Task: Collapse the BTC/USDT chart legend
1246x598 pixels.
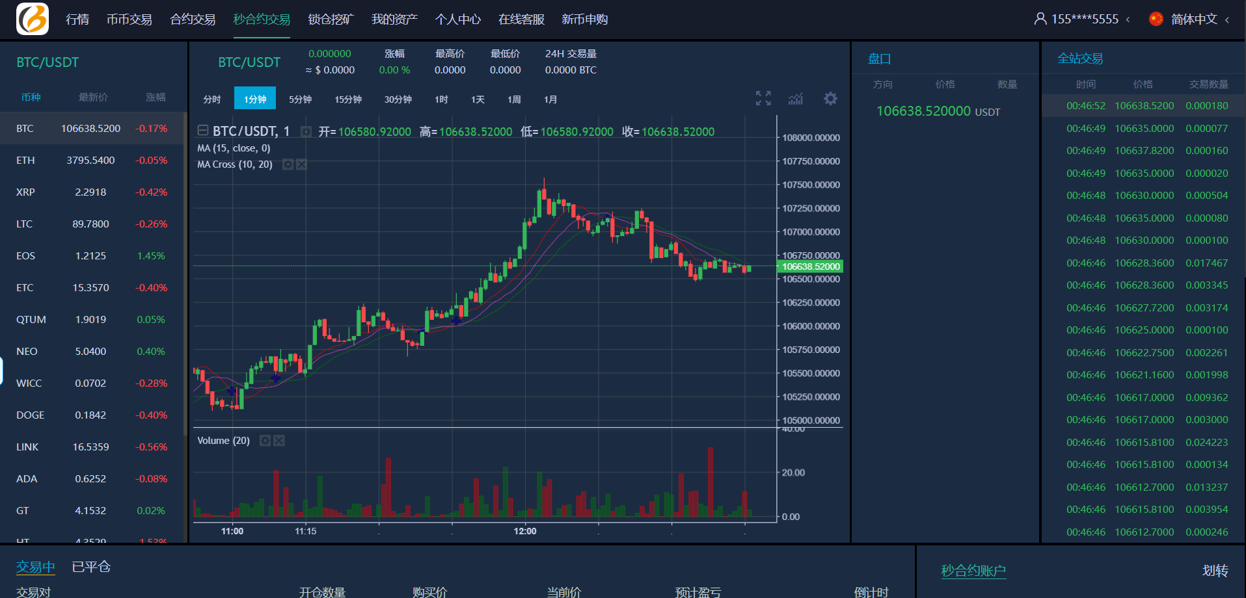Action: coord(203,131)
